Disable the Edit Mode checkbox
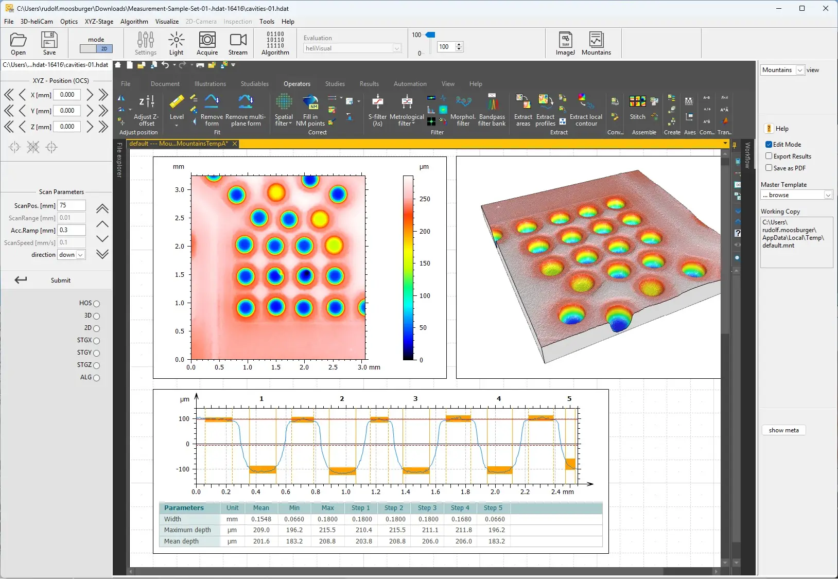The height and width of the screenshot is (579, 838). coord(769,145)
